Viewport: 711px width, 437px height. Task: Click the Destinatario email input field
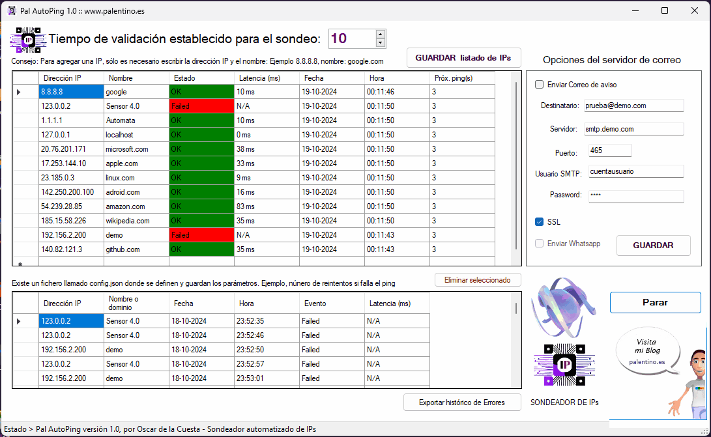634,106
